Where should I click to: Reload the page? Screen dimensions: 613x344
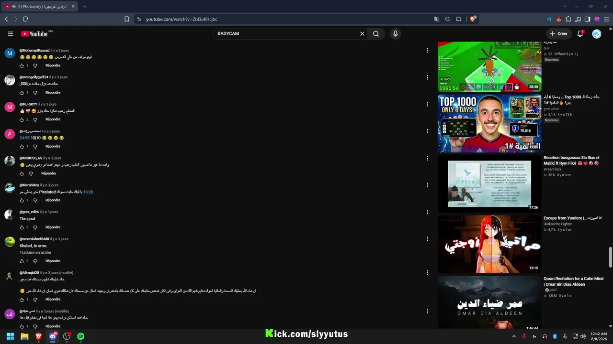click(x=25, y=19)
